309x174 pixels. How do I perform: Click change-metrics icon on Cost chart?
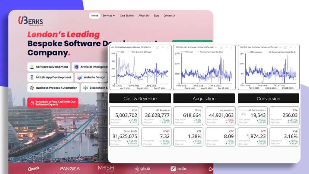tap(158, 47)
